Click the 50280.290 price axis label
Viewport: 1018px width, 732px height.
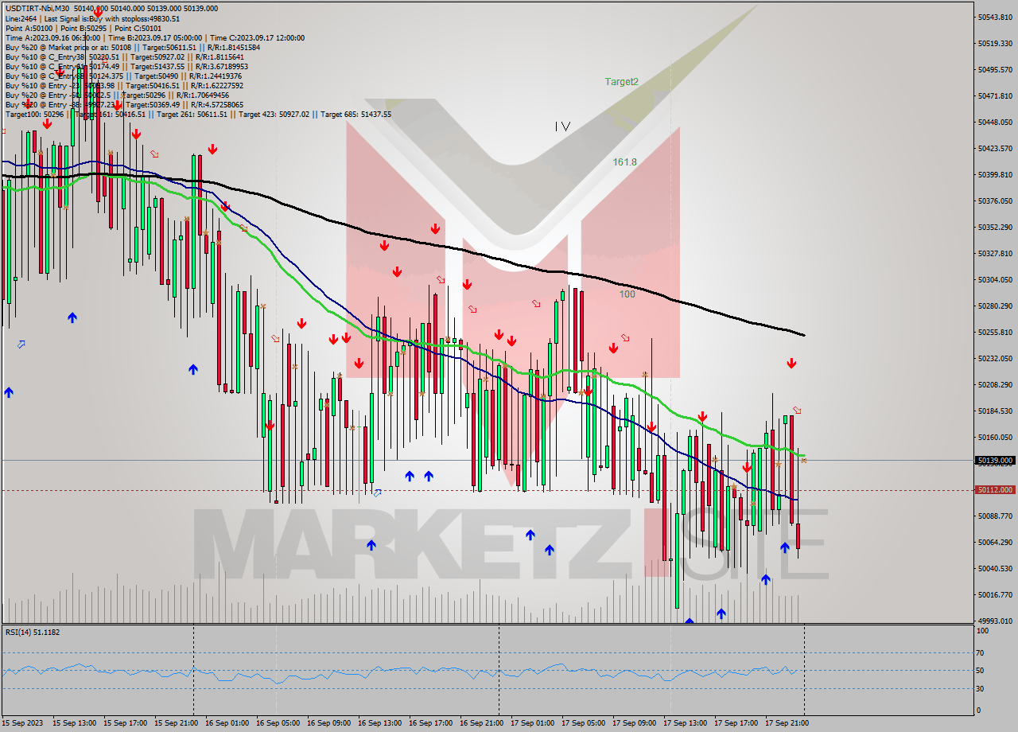[995, 306]
